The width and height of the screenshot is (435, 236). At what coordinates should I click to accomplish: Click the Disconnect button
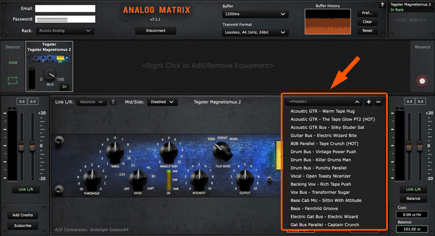point(155,31)
